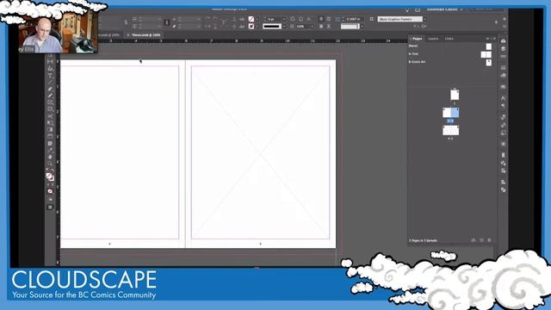551x310 pixels.
Task: Select page 1 thumbnail in Pages panel
Action: click(455, 95)
